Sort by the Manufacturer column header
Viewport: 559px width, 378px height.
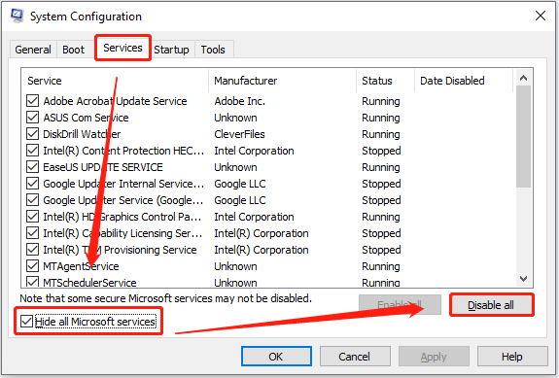coord(282,81)
